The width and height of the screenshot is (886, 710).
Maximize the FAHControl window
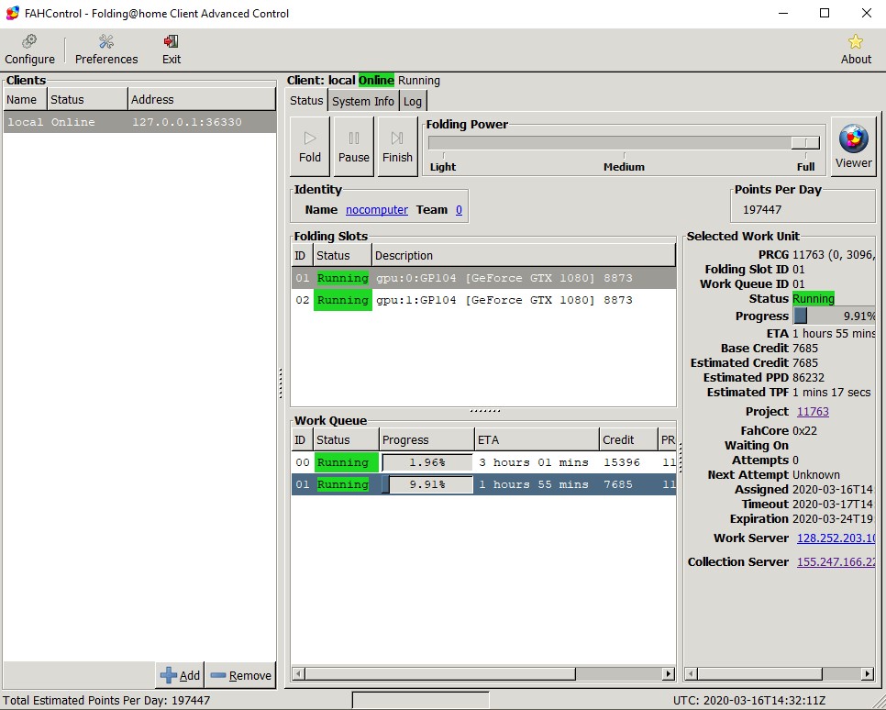(825, 13)
